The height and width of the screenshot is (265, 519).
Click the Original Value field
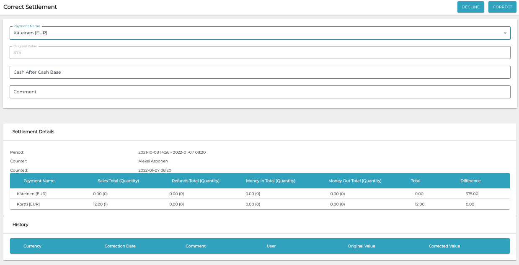coord(260,53)
